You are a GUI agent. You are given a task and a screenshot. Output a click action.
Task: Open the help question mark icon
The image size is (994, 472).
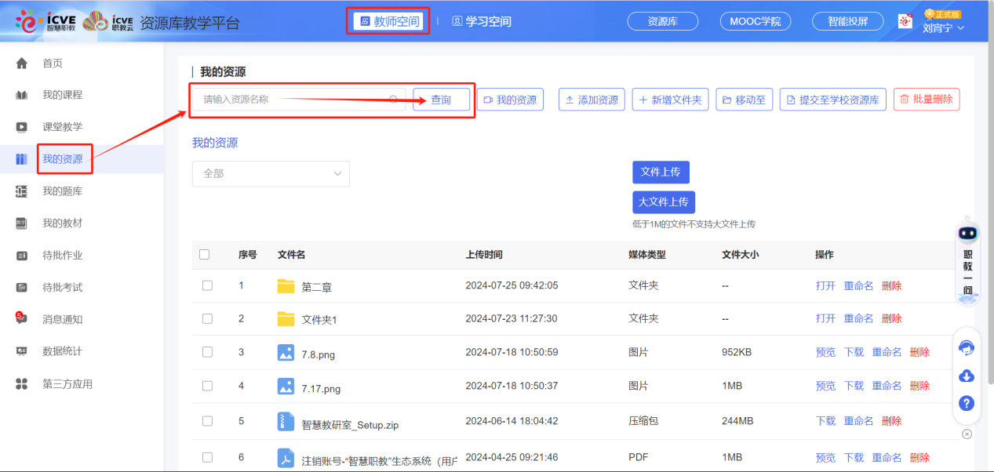pos(967,403)
